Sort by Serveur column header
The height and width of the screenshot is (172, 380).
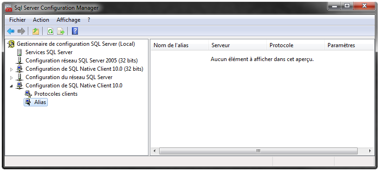(x=238, y=45)
